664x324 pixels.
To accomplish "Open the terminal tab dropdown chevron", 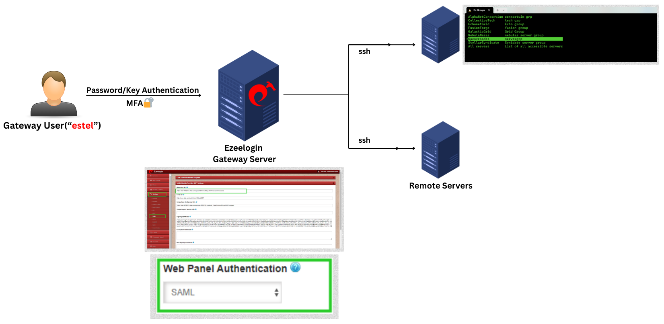I will [x=504, y=10].
